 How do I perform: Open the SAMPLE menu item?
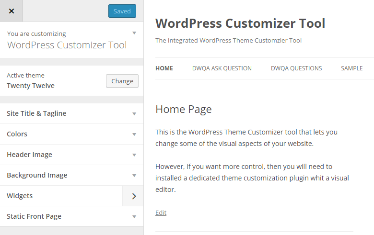tap(352, 68)
